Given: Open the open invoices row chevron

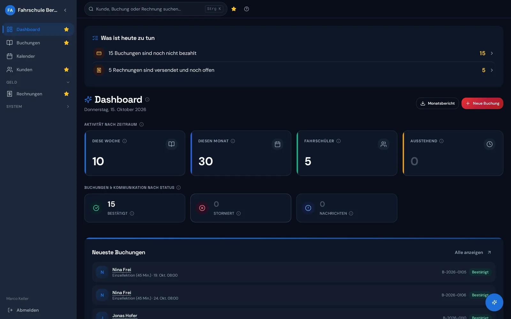Looking at the screenshot, I should (x=492, y=70).
